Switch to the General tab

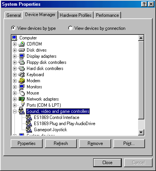(13, 15)
